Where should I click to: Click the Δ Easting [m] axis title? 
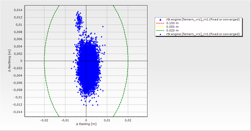[x=86, y=124]
